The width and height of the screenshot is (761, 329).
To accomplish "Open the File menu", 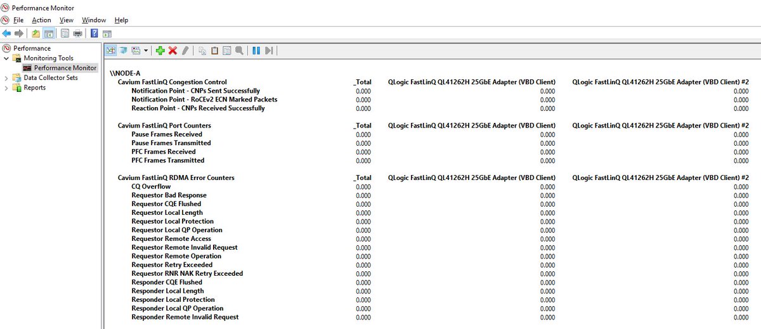I will (x=18, y=20).
